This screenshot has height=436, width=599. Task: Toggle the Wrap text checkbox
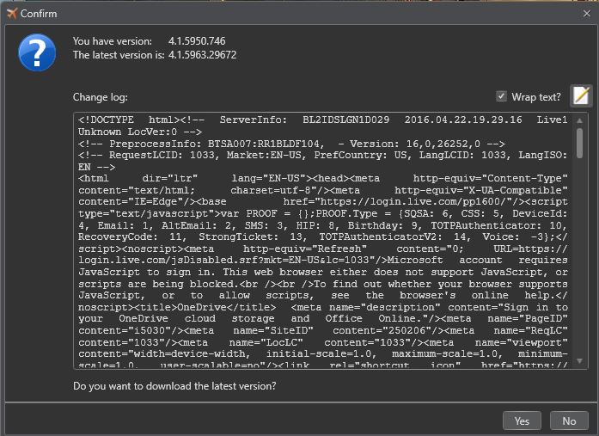coord(501,96)
